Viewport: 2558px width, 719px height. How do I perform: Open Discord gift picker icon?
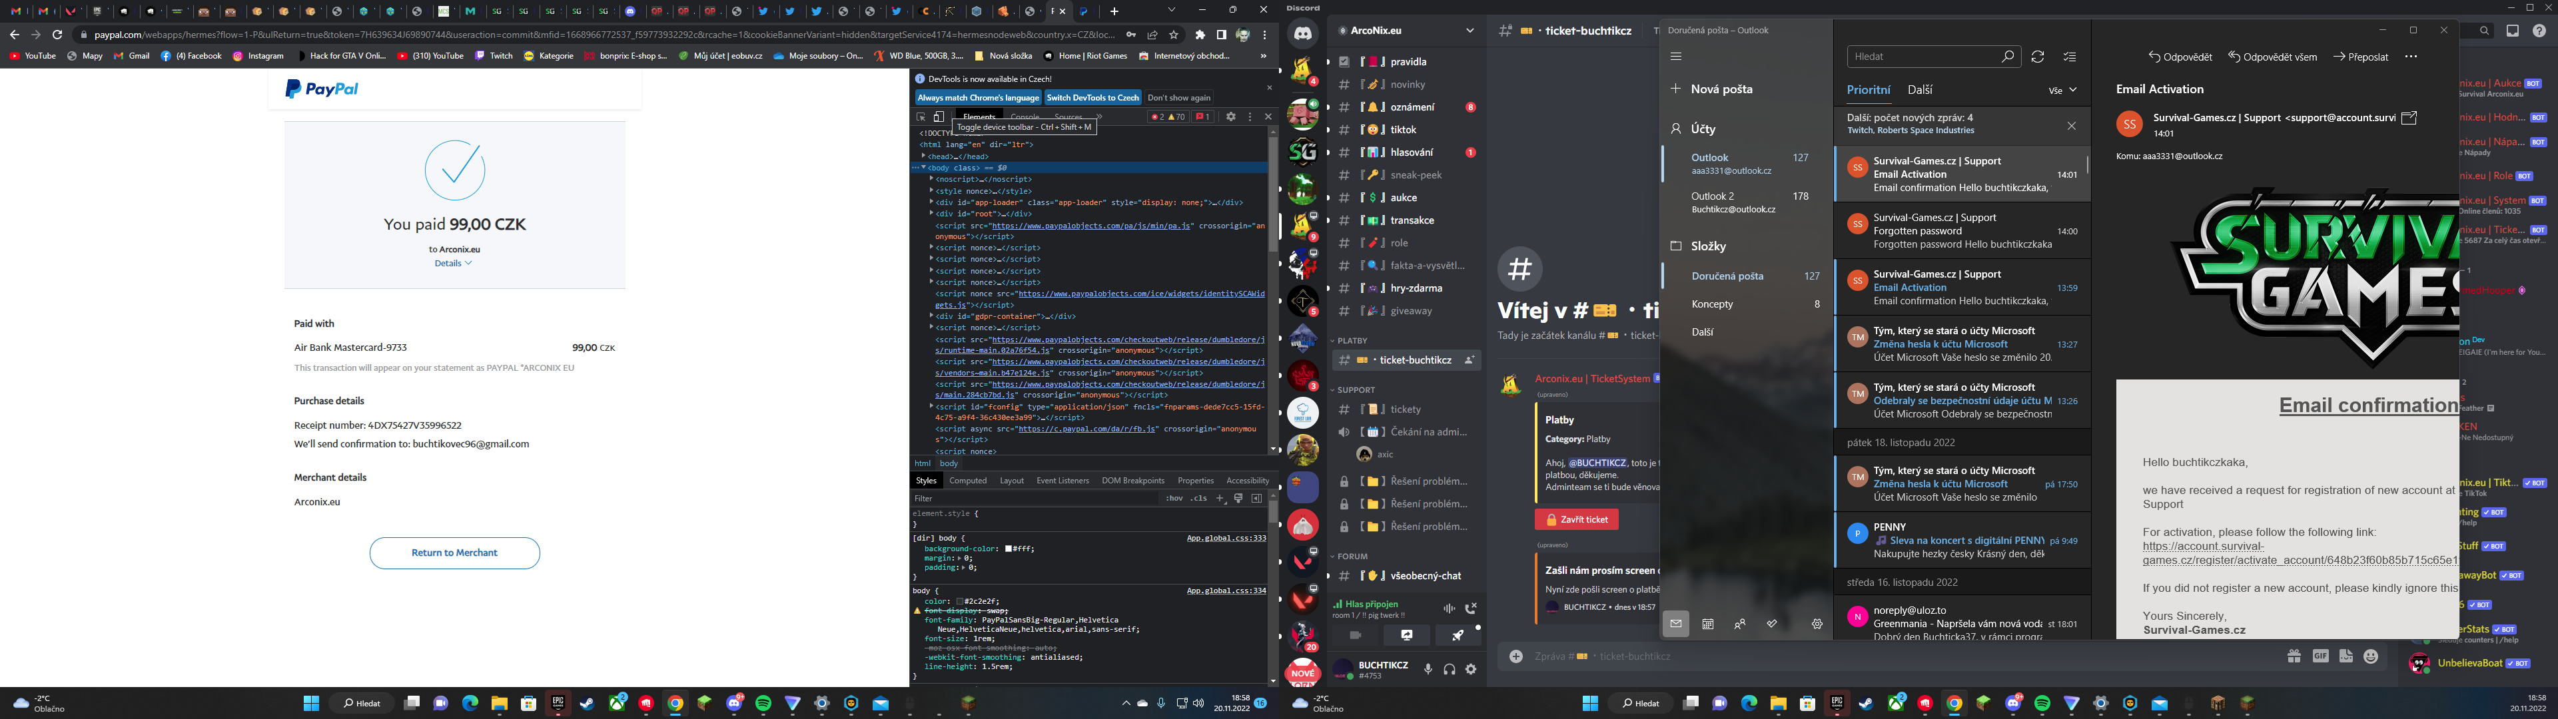[x=2294, y=656]
